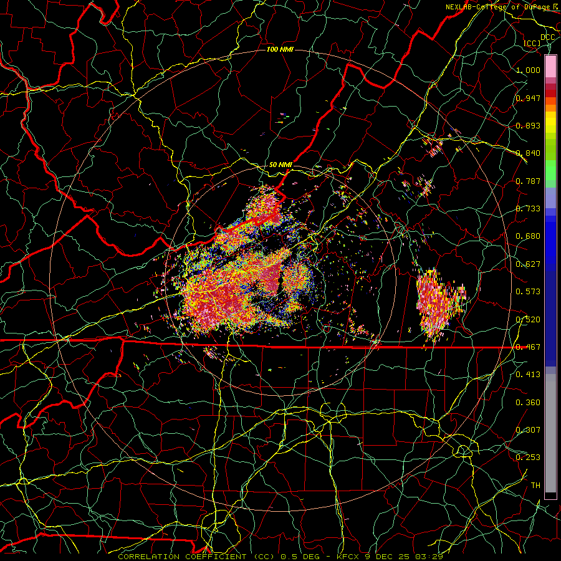The width and height of the screenshot is (561, 561).
Task: Click the 0.573 value on the color scale
Action: 528,292
